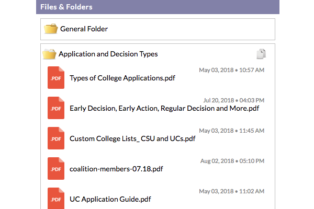Click the Files & Folders header
Image resolution: width=314 pixels, height=209 pixels.
coord(158,7)
